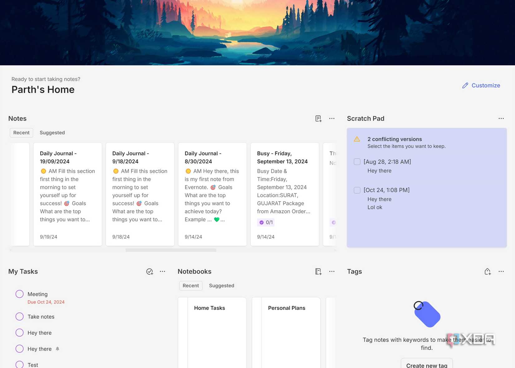Switch Notebooks to the Suggested tab
The image size is (515, 368).
pyautogui.click(x=222, y=286)
